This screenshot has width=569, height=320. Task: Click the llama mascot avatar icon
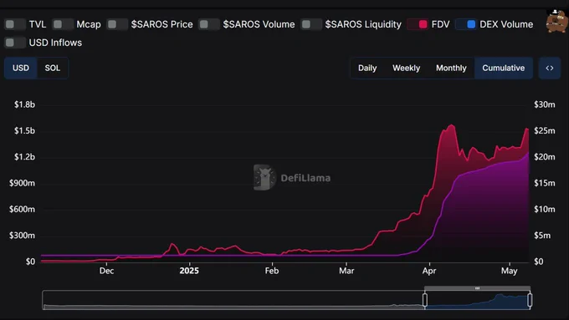pyautogui.click(x=556, y=22)
